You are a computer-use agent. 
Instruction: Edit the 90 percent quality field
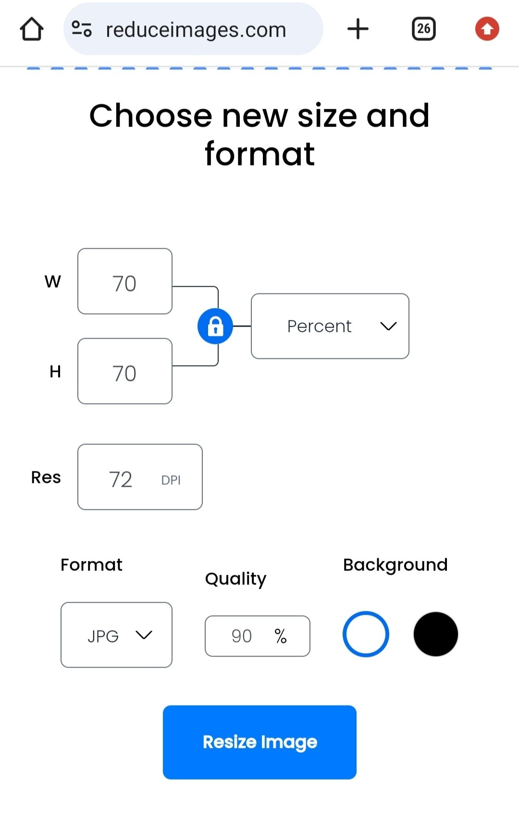258,636
